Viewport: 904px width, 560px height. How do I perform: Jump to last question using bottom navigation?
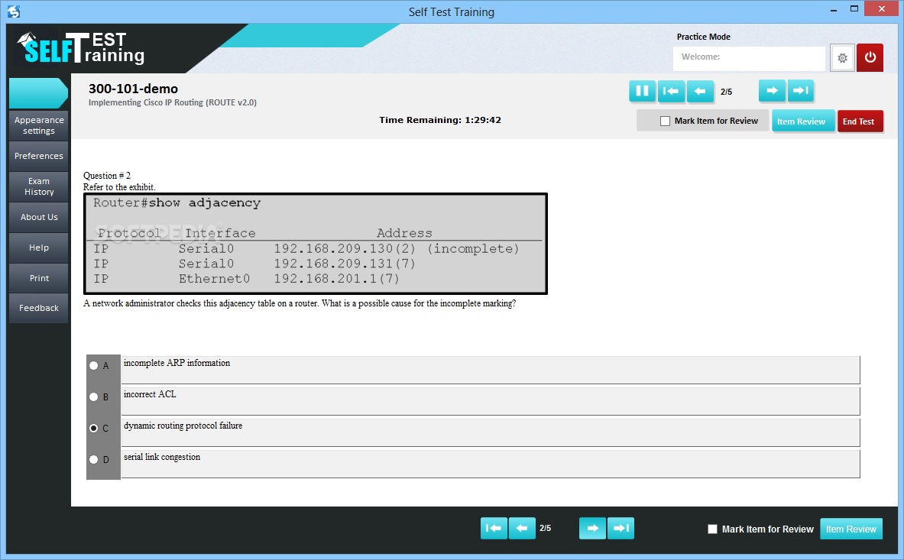pos(621,529)
